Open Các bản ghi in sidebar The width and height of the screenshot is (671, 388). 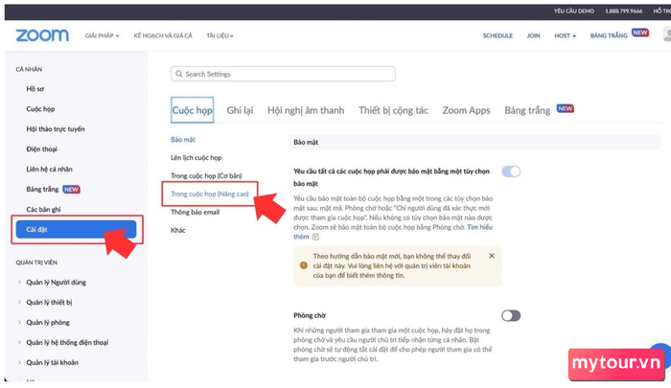pyautogui.click(x=43, y=210)
